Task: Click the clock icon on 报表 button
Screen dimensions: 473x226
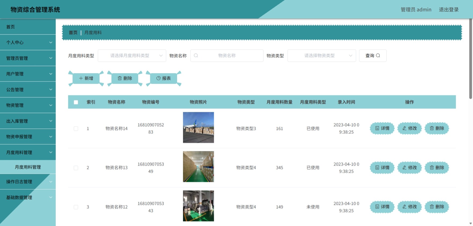Action: pyautogui.click(x=158, y=78)
